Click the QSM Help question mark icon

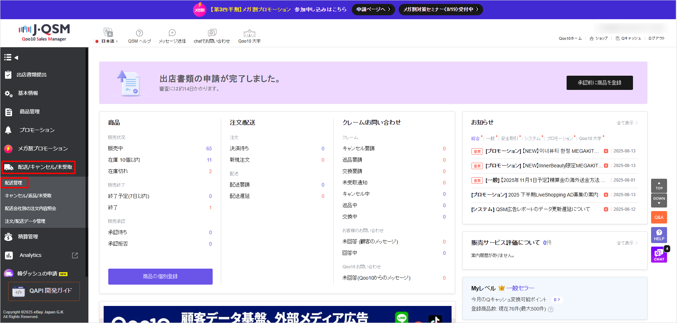pos(140,33)
